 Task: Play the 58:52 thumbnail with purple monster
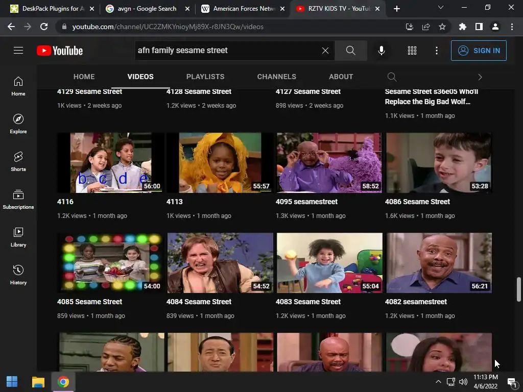tap(329, 163)
